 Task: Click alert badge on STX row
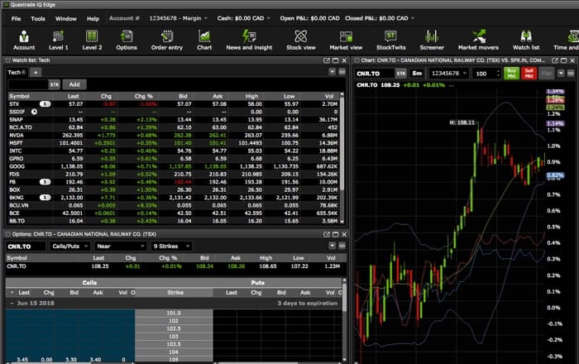tap(45, 104)
